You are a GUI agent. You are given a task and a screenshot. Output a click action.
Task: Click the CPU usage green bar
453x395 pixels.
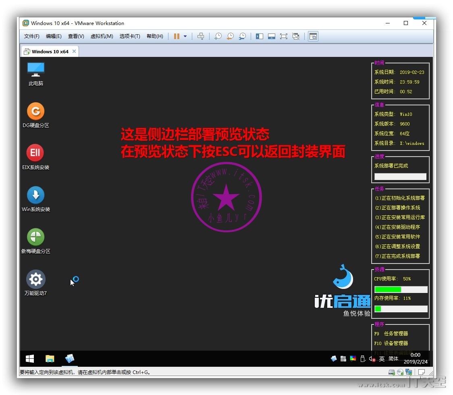point(388,289)
